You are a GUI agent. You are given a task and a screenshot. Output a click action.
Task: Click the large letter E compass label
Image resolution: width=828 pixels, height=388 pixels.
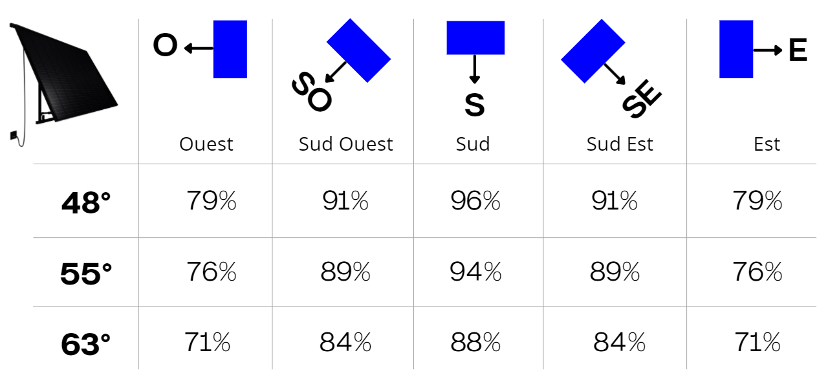tap(798, 50)
